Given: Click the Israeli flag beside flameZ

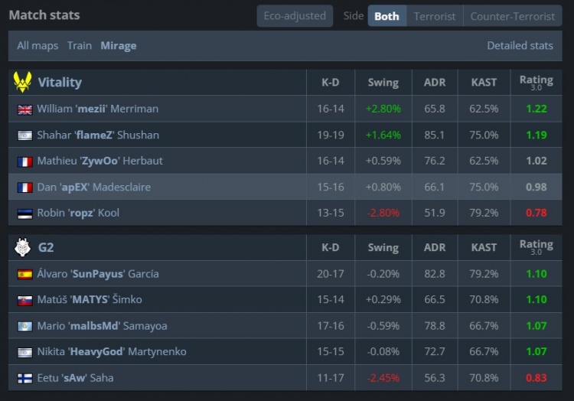Looking at the screenshot, I should [24, 135].
